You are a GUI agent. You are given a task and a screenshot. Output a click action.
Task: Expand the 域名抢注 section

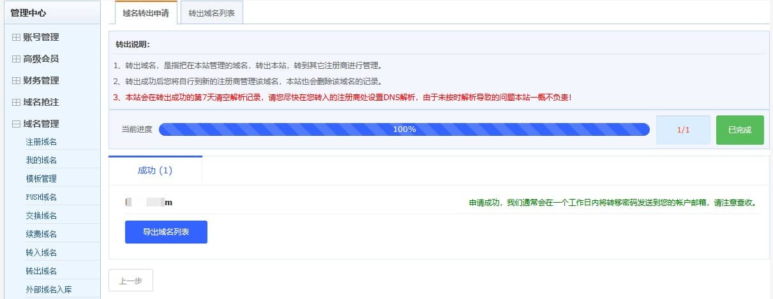[x=41, y=102]
